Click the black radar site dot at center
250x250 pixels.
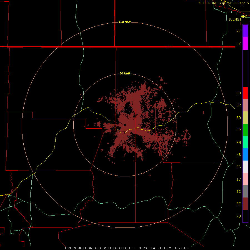coord(125,125)
